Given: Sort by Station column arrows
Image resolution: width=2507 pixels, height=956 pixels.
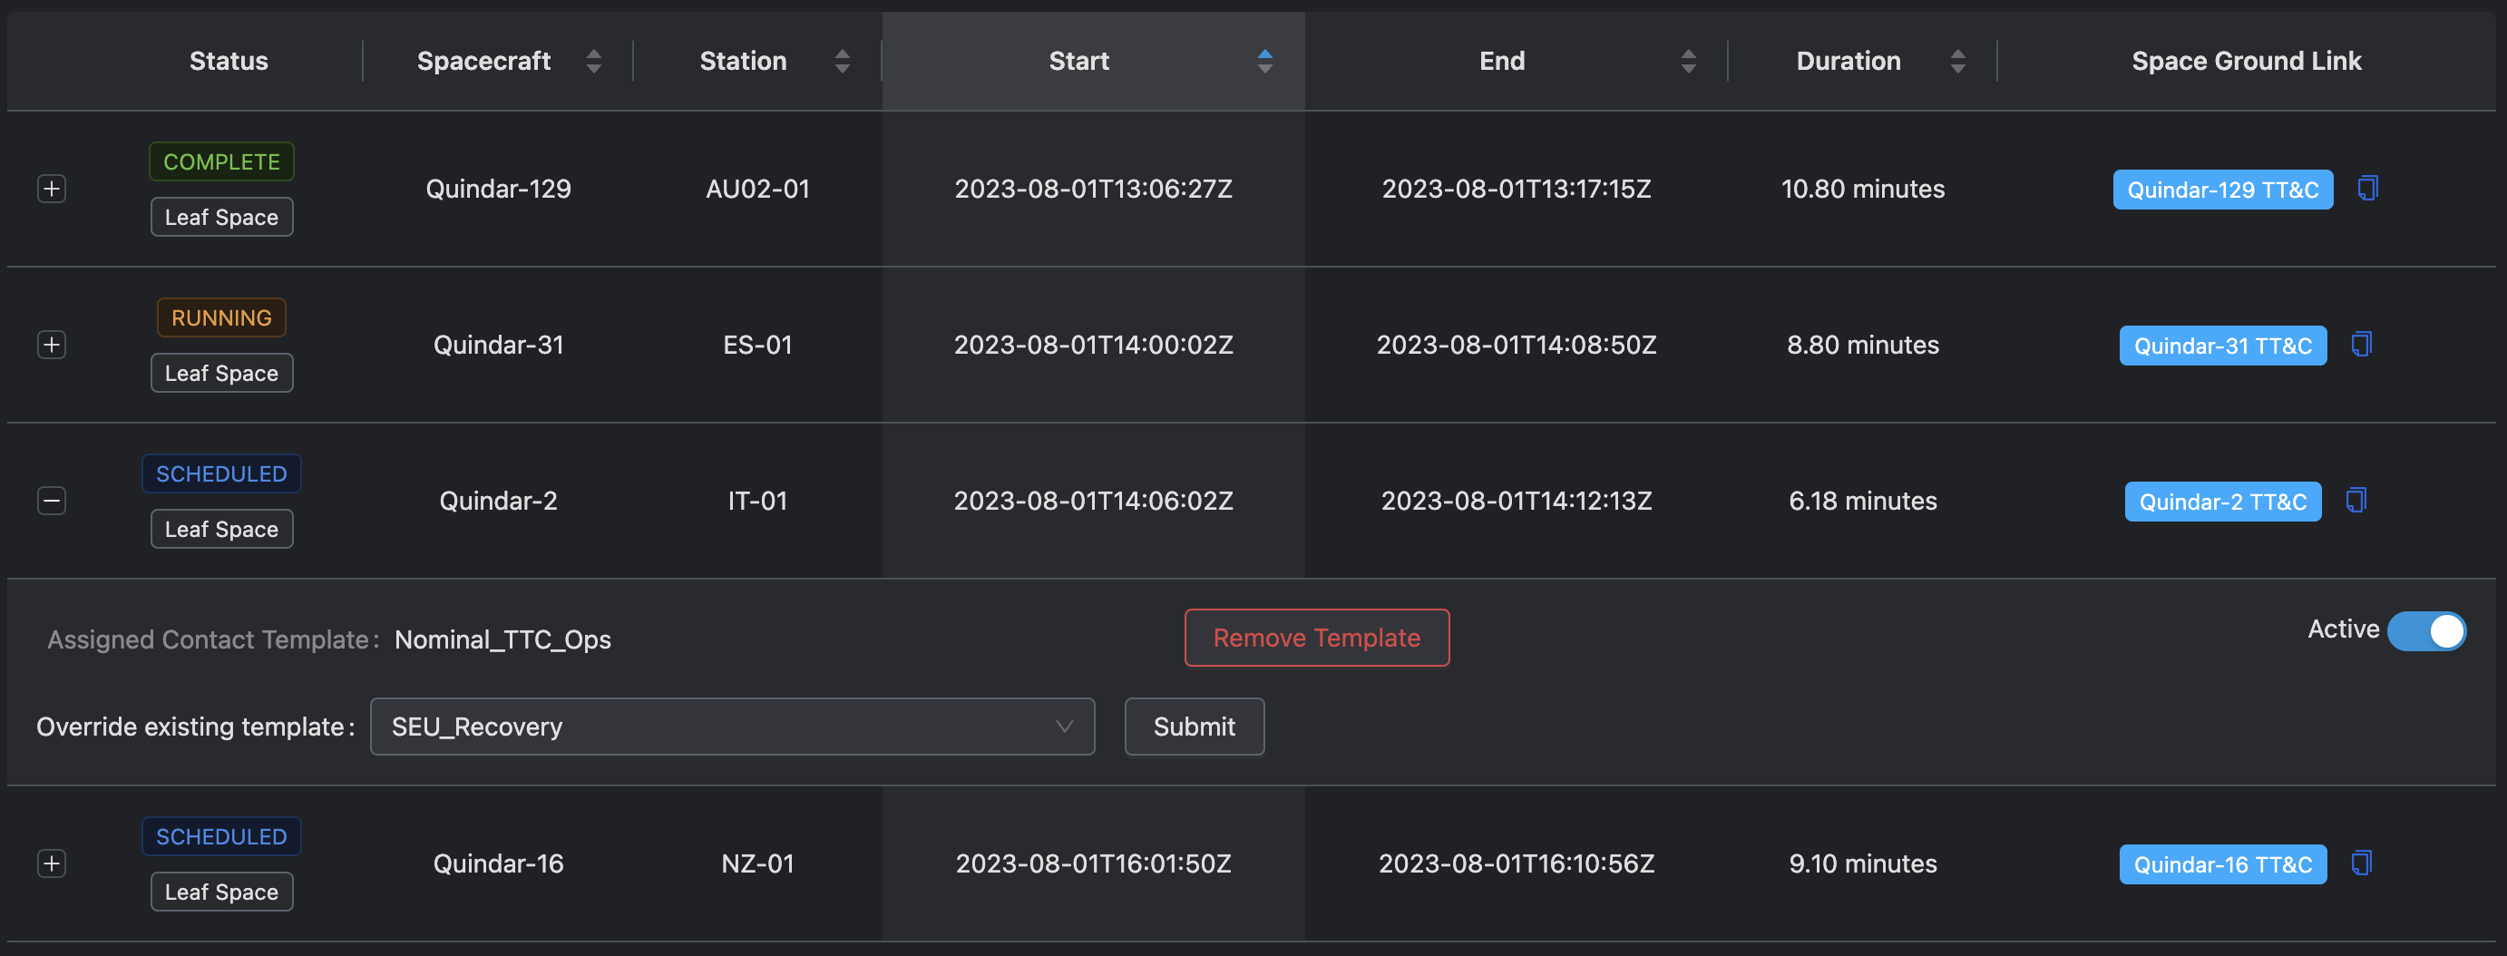Looking at the screenshot, I should coord(843,62).
